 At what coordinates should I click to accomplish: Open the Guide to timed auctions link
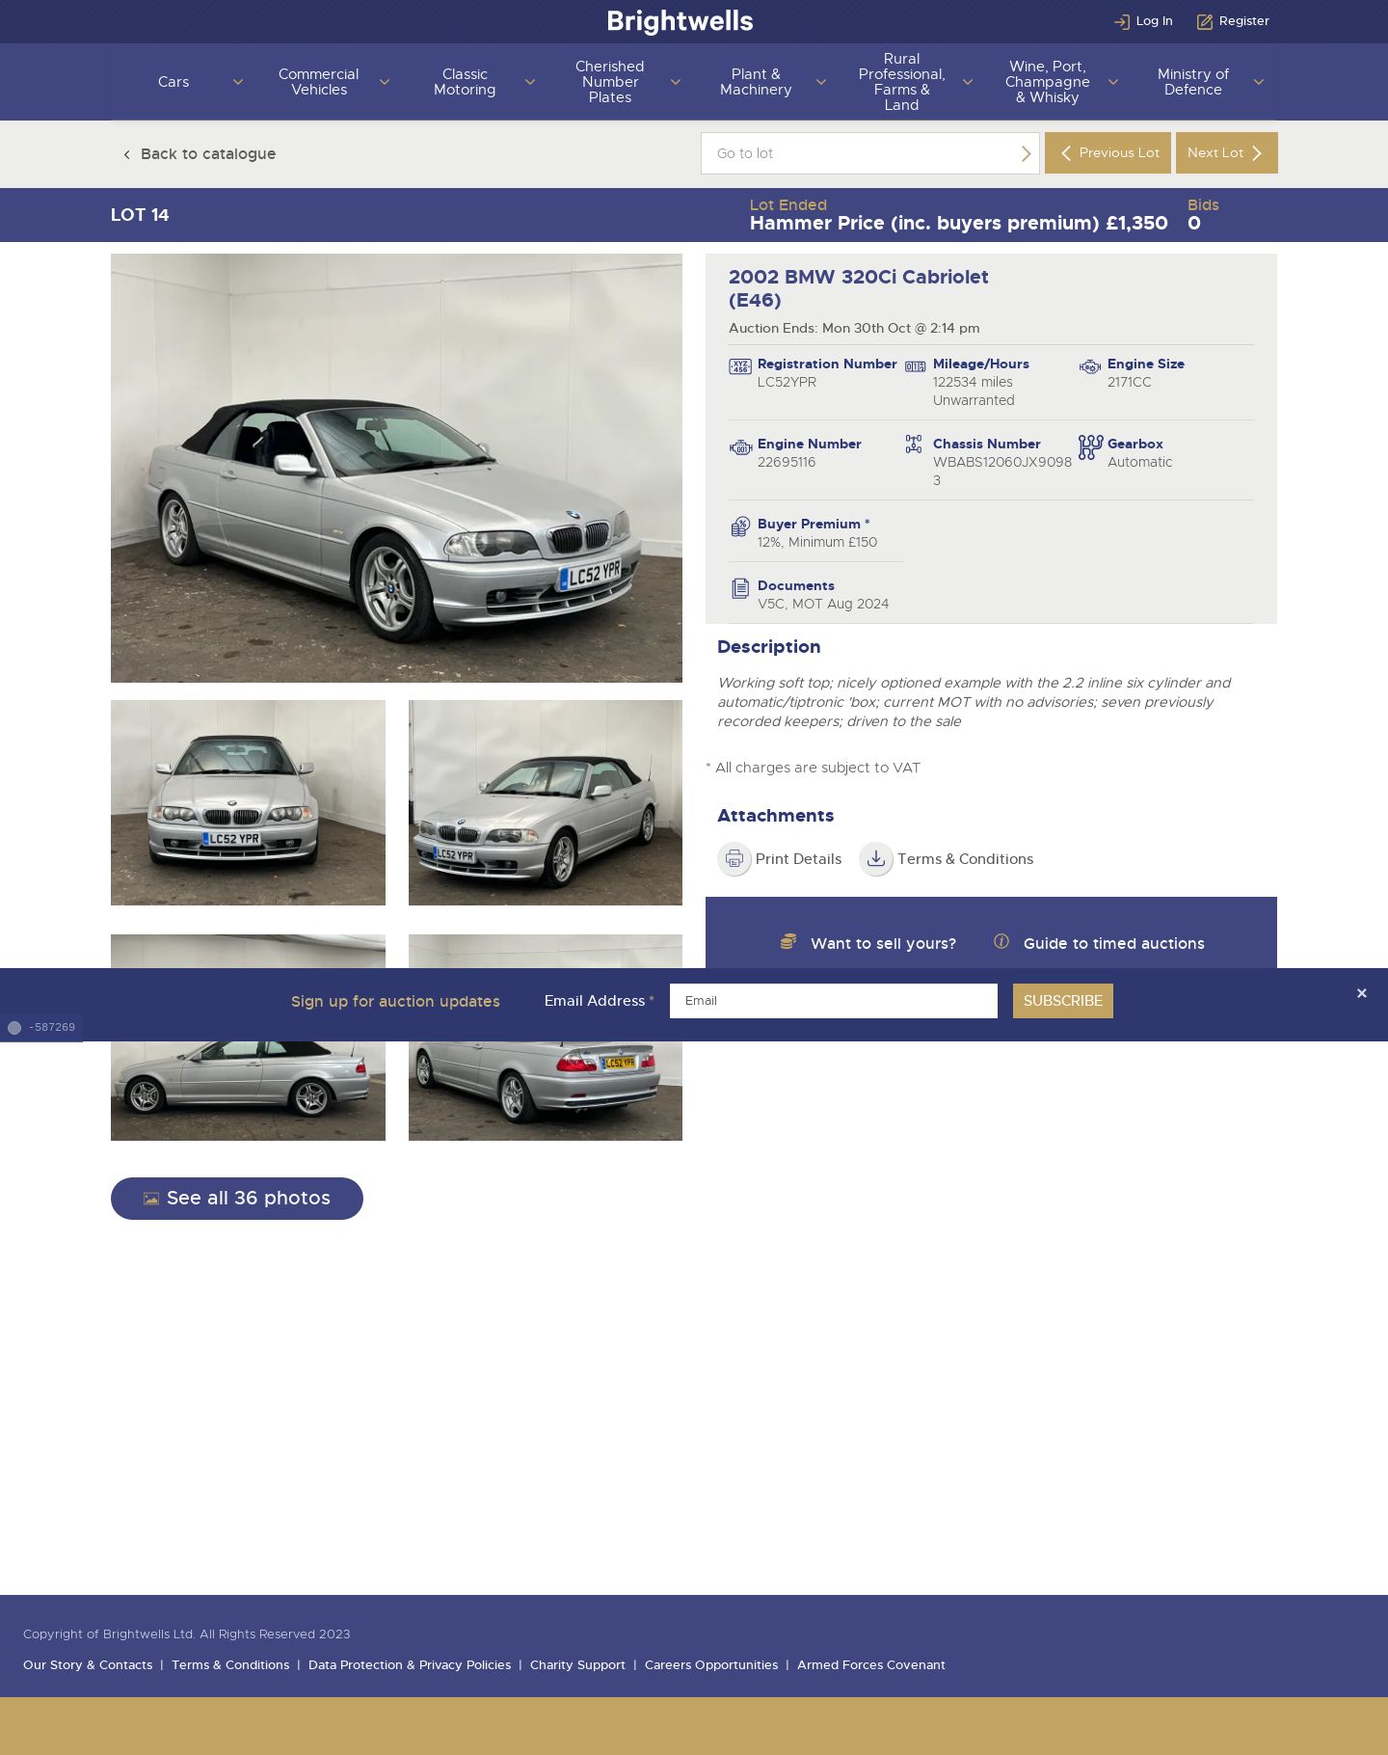(x=1113, y=943)
